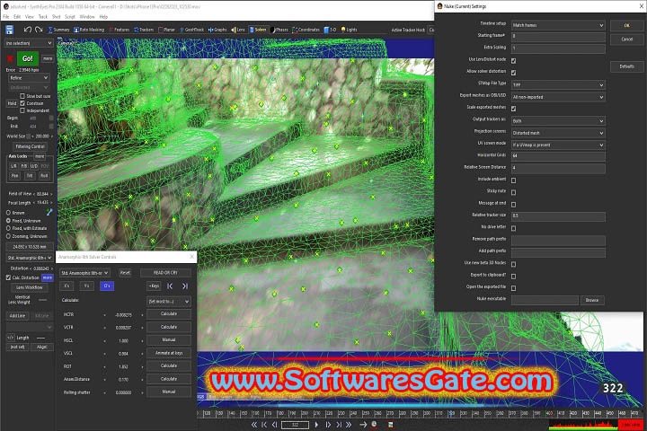Screen dimensions: 647x431
Task: Click the Lens Workflow button
Action: pyautogui.click(x=30, y=287)
